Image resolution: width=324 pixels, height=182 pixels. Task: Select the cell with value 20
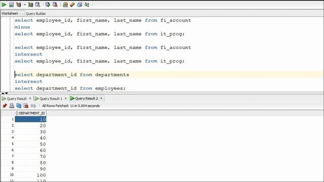[x=30, y=125]
